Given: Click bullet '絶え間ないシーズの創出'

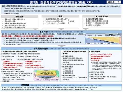Looking at the screenshot, I should tap(93, 25).
